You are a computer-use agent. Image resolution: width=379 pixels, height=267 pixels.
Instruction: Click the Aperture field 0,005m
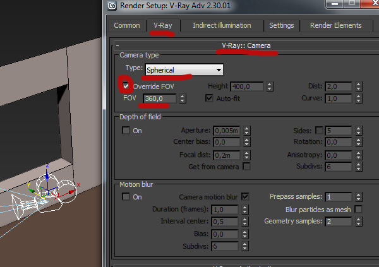click(x=227, y=131)
